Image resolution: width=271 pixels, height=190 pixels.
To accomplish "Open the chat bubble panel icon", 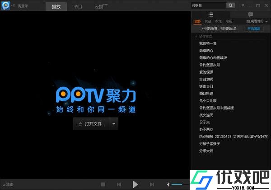I will click(x=251, y=14).
